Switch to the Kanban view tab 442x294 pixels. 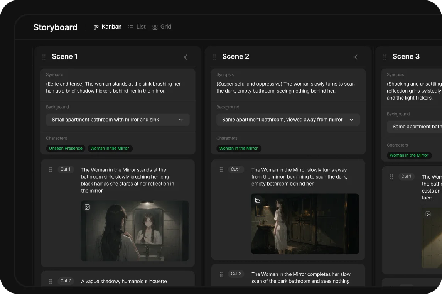tap(108, 27)
